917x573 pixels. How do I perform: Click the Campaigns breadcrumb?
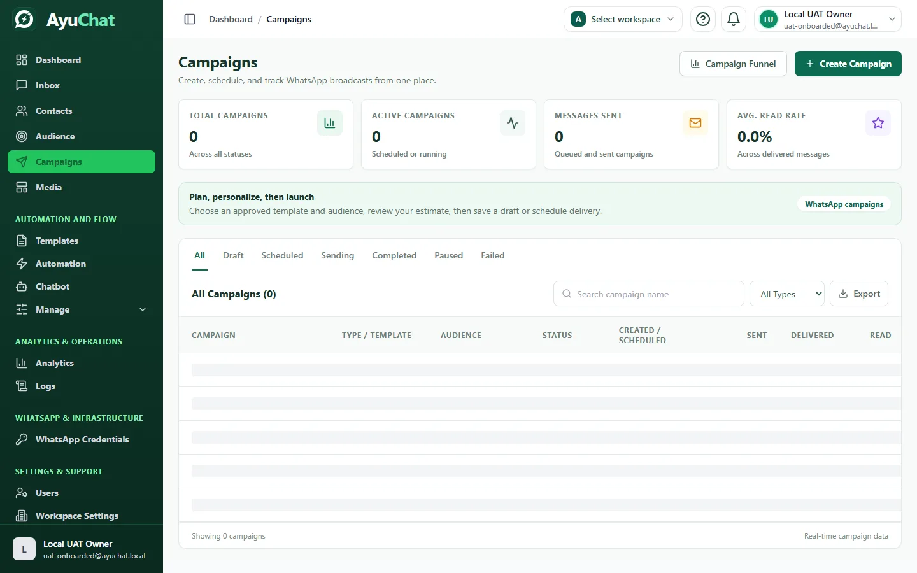coord(289,19)
